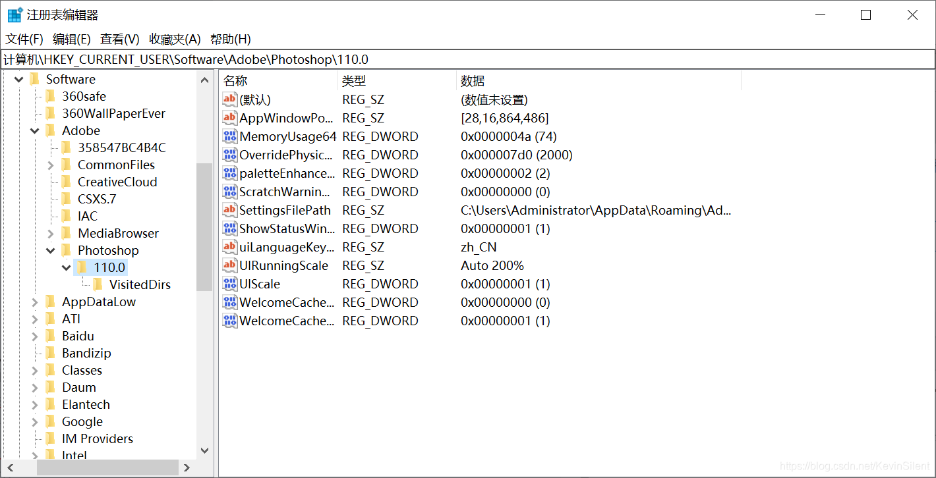Select the ATI key in the tree
This screenshot has height=478, width=936.
click(x=71, y=319)
